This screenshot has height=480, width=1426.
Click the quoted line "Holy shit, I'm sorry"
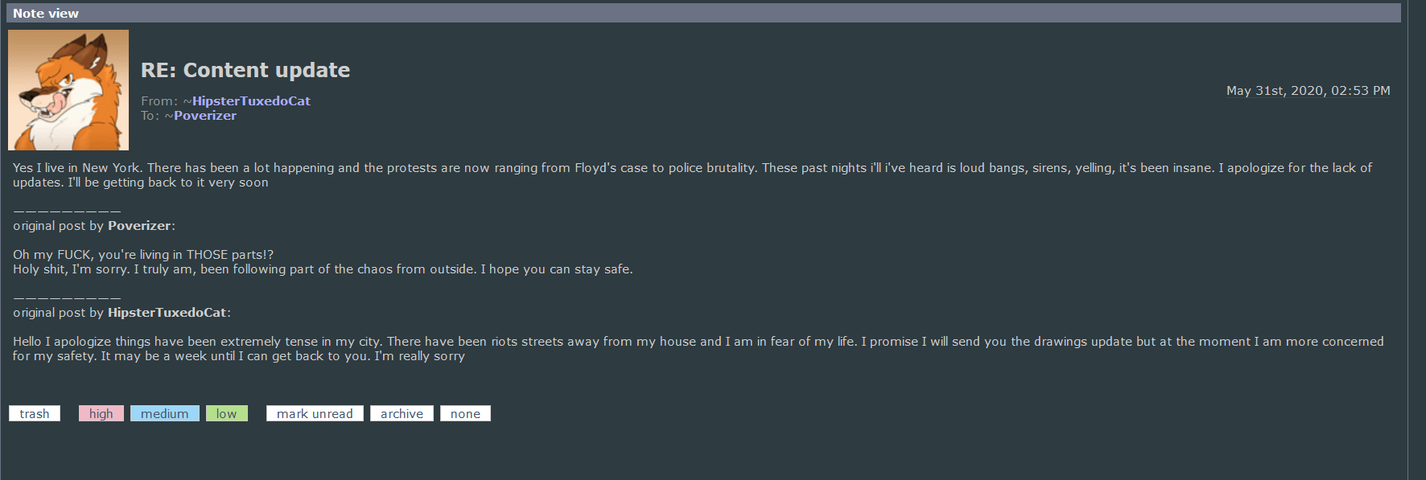click(322, 269)
